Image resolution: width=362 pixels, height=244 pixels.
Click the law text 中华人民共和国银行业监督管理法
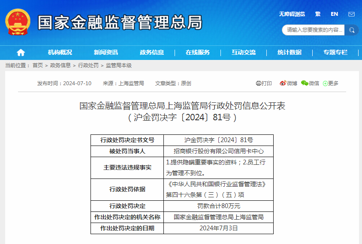point(217,184)
